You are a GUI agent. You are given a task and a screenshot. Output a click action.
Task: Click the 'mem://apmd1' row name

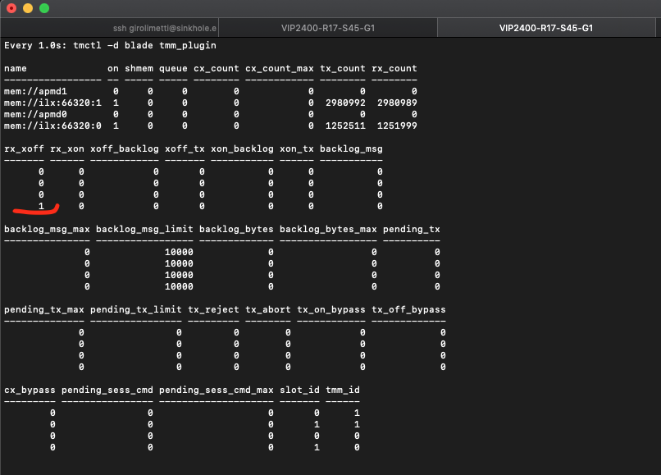click(35, 92)
